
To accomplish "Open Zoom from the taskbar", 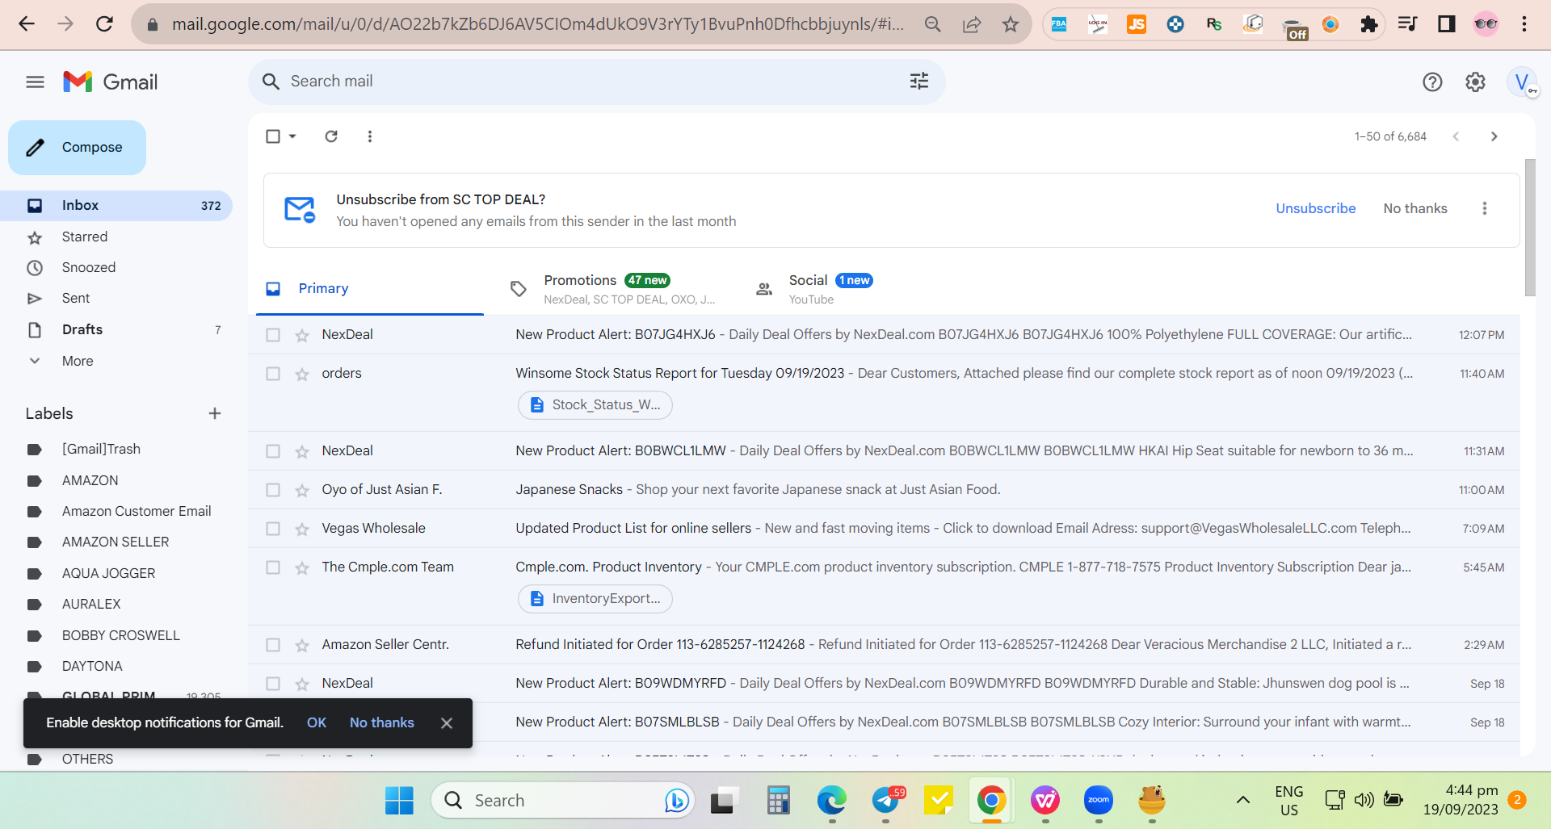I will click(1099, 800).
